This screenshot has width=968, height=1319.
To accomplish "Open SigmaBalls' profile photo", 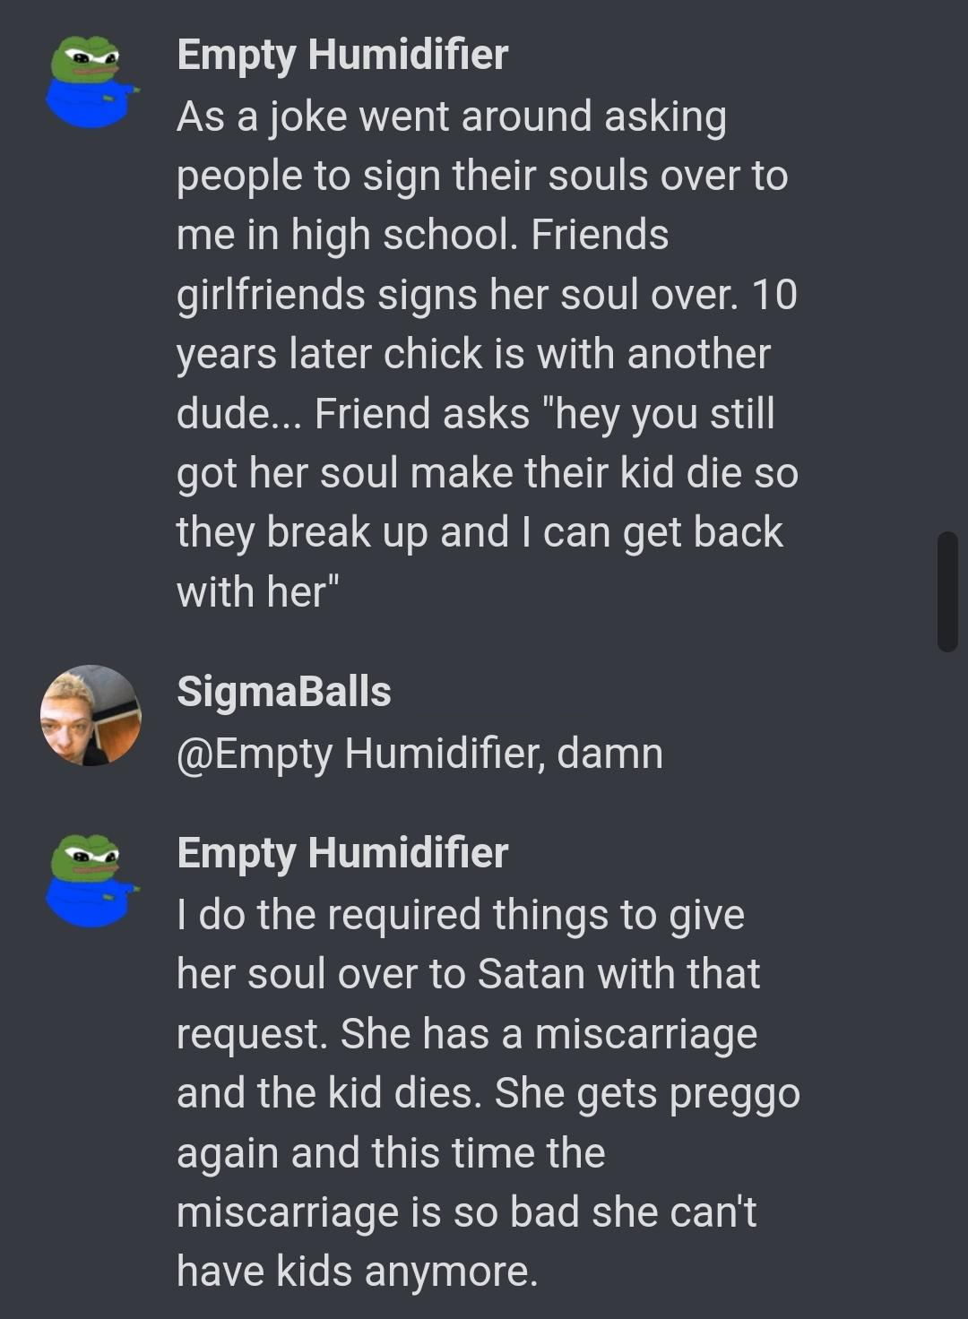I will (x=91, y=715).
